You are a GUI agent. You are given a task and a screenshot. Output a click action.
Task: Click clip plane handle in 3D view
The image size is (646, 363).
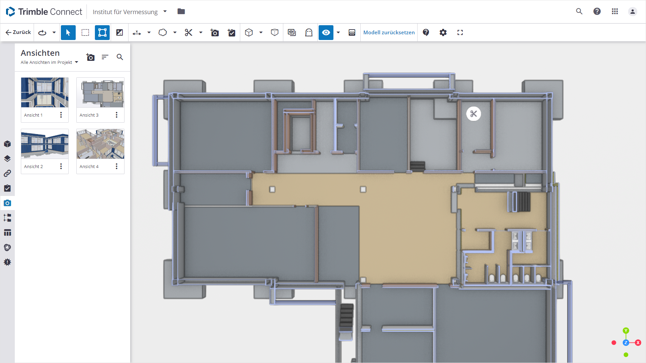pyautogui.click(x=473, y=114)
